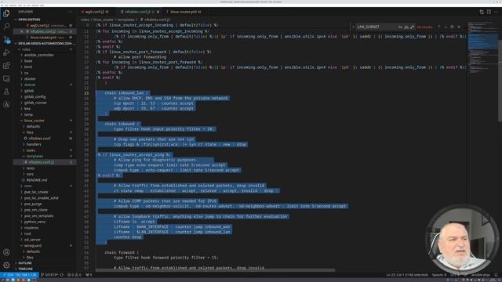Open the Search view in activity bar
502x282 pixels.
point(6,26)
